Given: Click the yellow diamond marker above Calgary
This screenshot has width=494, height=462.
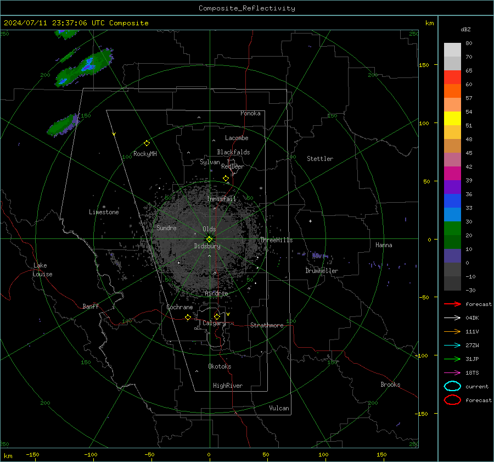Looking at the screenshot, I should 217,316.
